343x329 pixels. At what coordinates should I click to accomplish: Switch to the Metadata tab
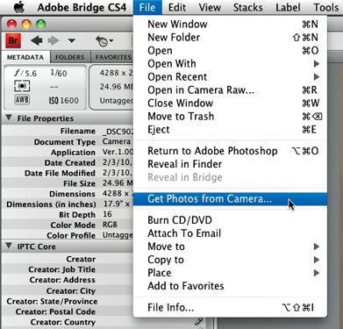tap(25, 57)
